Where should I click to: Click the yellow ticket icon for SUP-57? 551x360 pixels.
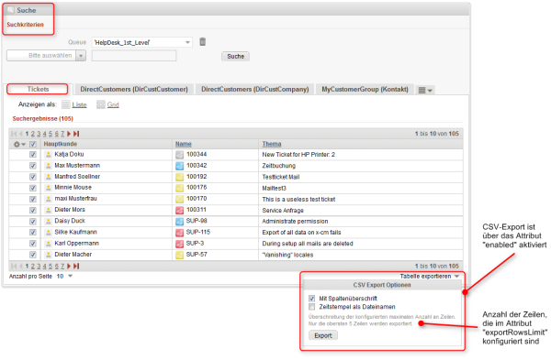pos(180,255)
